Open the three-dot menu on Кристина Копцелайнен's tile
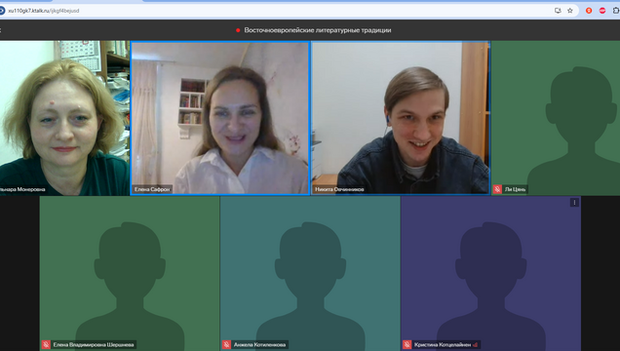This screenshot has width=620, height=351. pos(574,203)
